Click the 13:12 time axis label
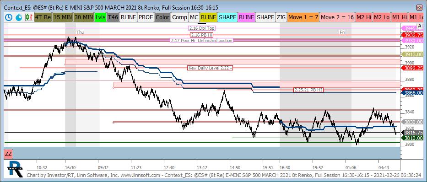This screenshot has height=182, width=427. coord(202,167)
